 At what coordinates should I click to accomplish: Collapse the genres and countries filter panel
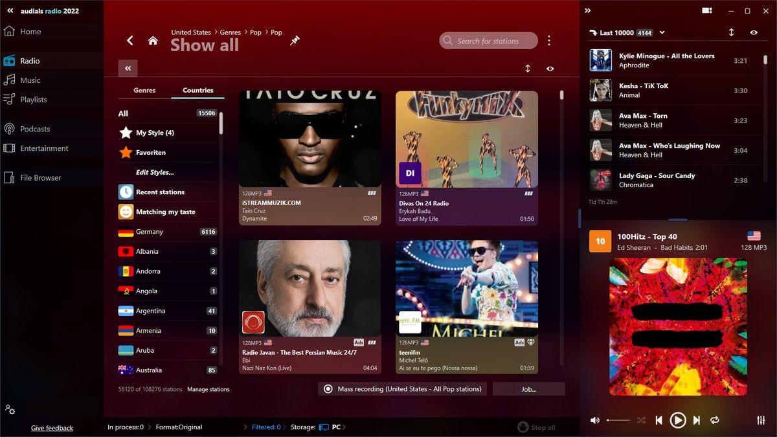click(x=128, y=69)
